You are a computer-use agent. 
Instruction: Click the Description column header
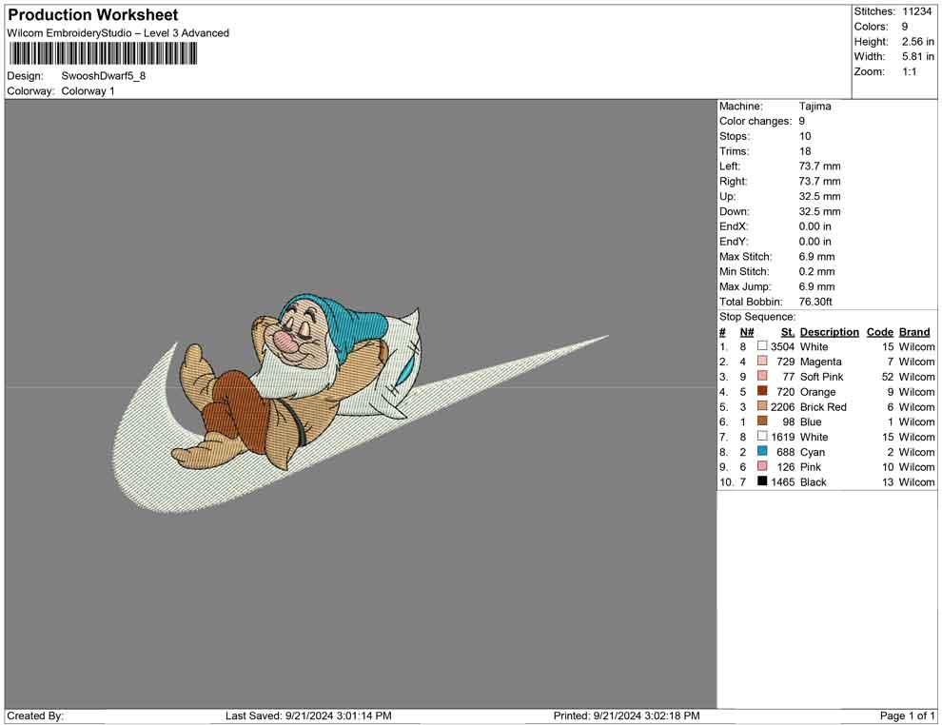click(x=829, y=332)
